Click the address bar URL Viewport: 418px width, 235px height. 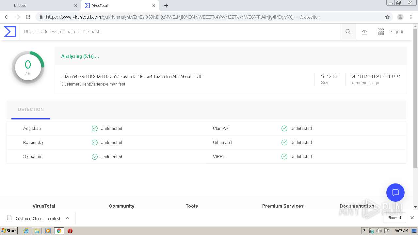[x=183, y=17]
